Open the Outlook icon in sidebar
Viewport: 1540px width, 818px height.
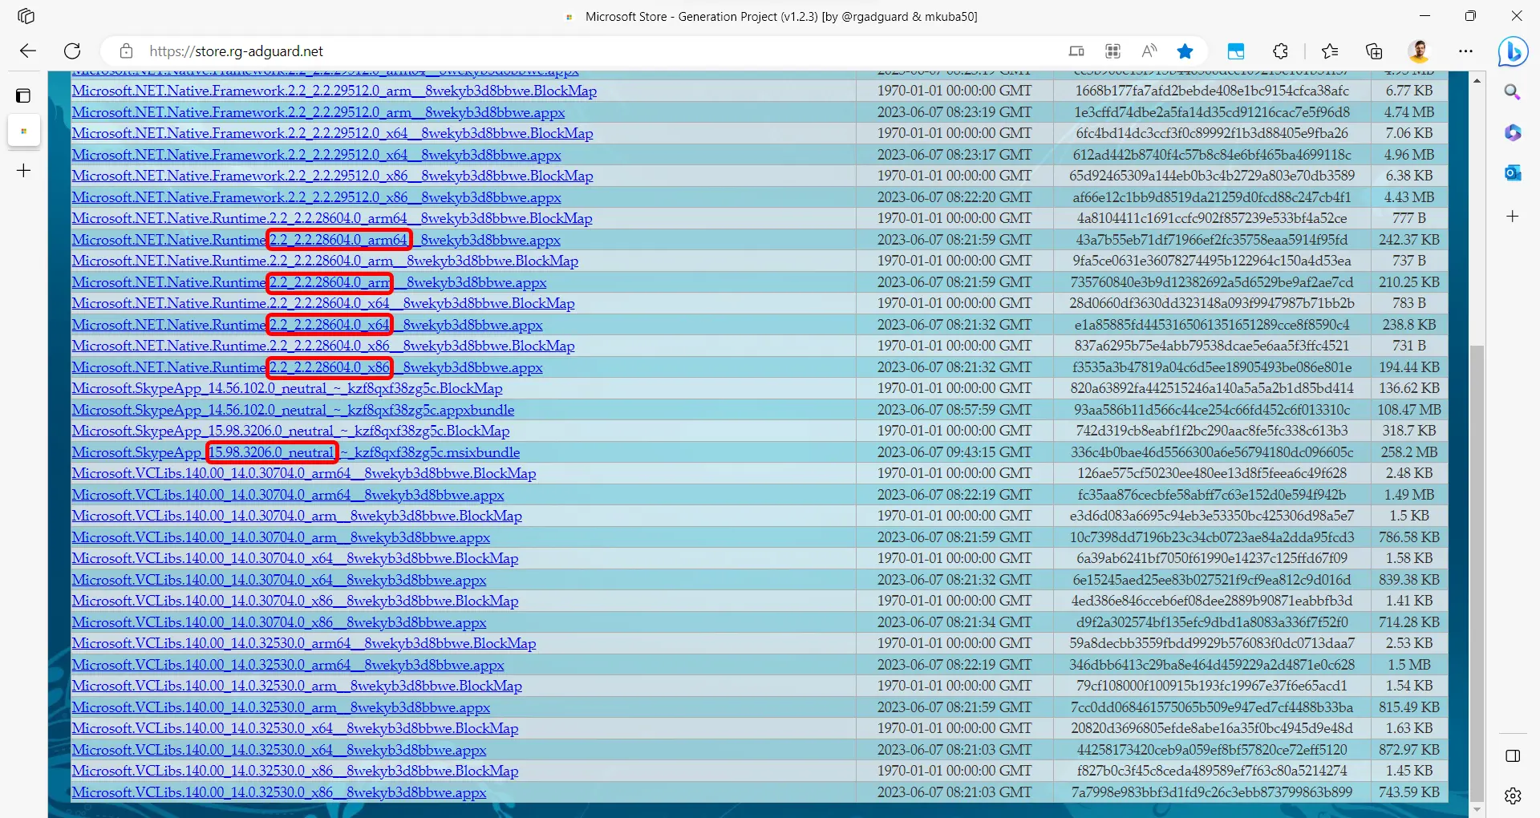click(x=1513, y=172)
